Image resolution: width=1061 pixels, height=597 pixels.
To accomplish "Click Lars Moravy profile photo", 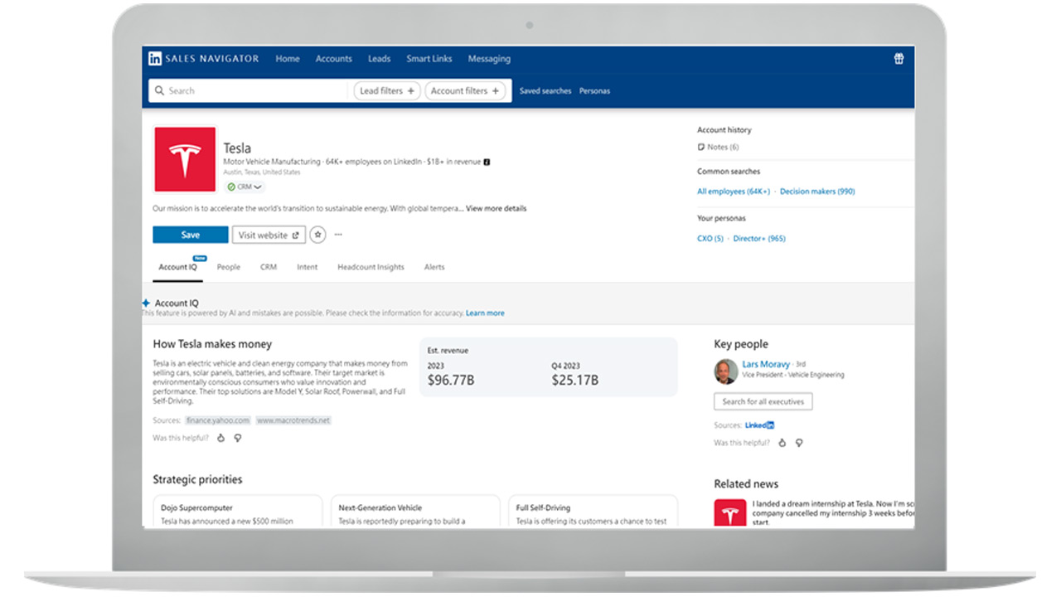I will point(726,371).
